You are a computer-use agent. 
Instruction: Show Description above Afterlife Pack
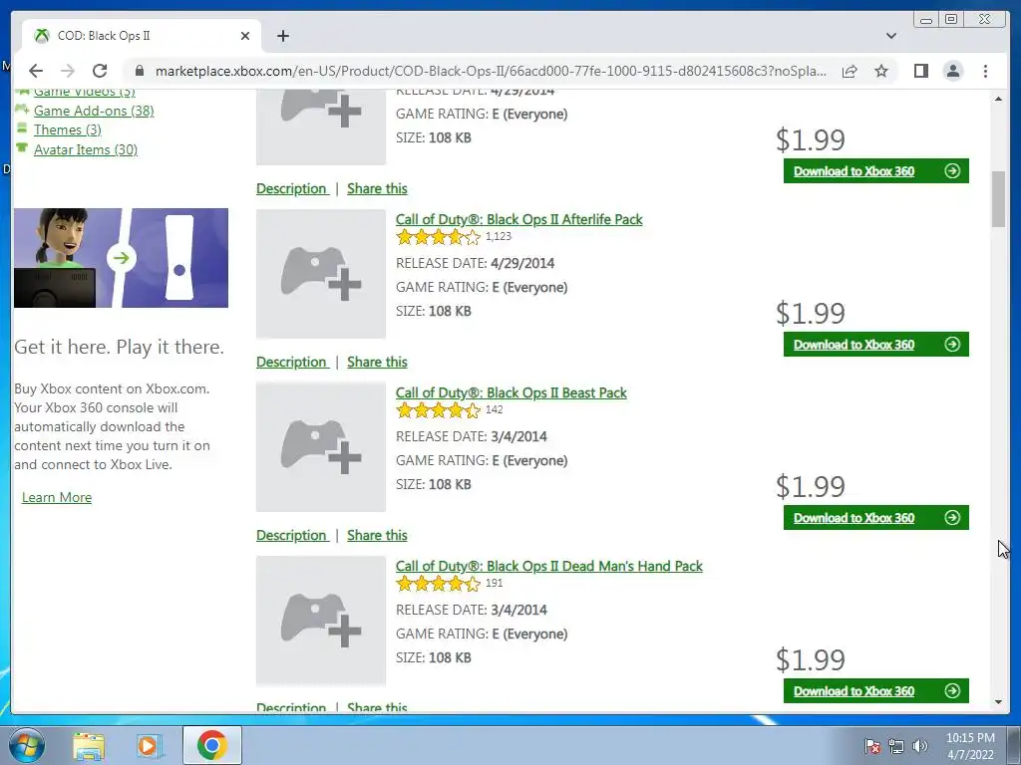[x=291, y=188]
